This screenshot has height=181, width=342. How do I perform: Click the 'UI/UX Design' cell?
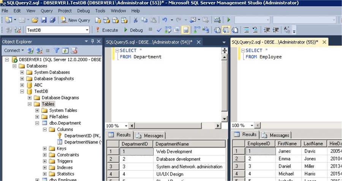point(190,174)
